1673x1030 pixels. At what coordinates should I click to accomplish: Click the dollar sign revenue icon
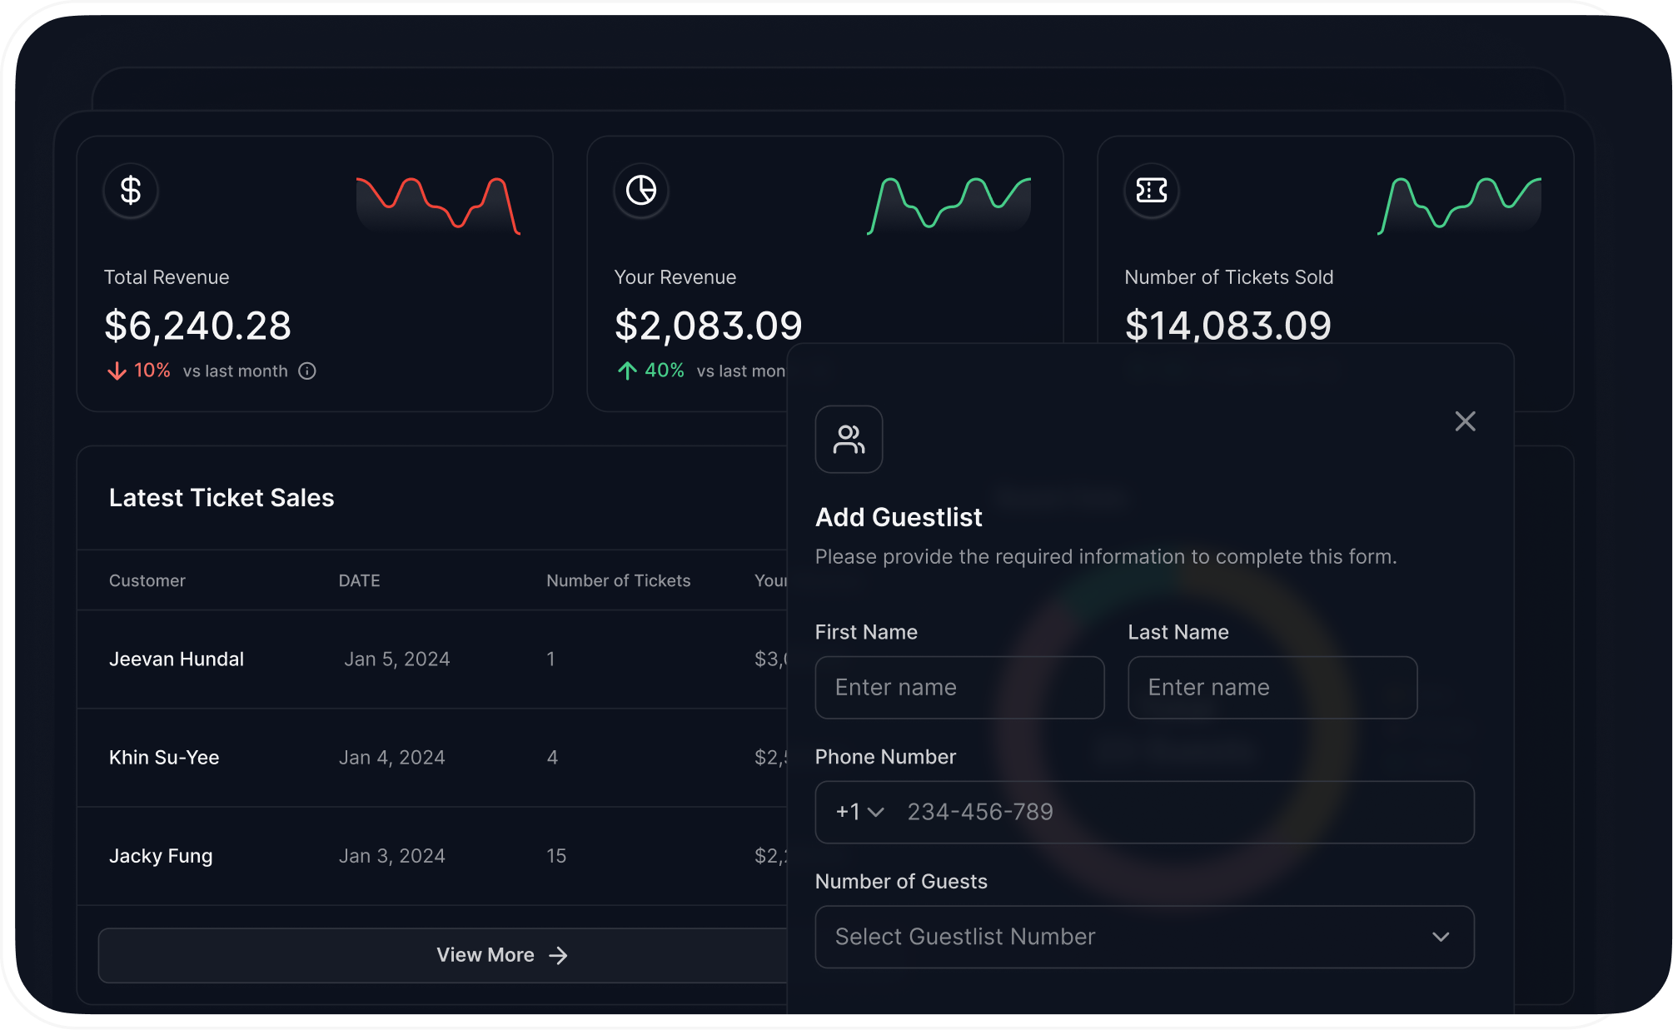coord(131,191)
